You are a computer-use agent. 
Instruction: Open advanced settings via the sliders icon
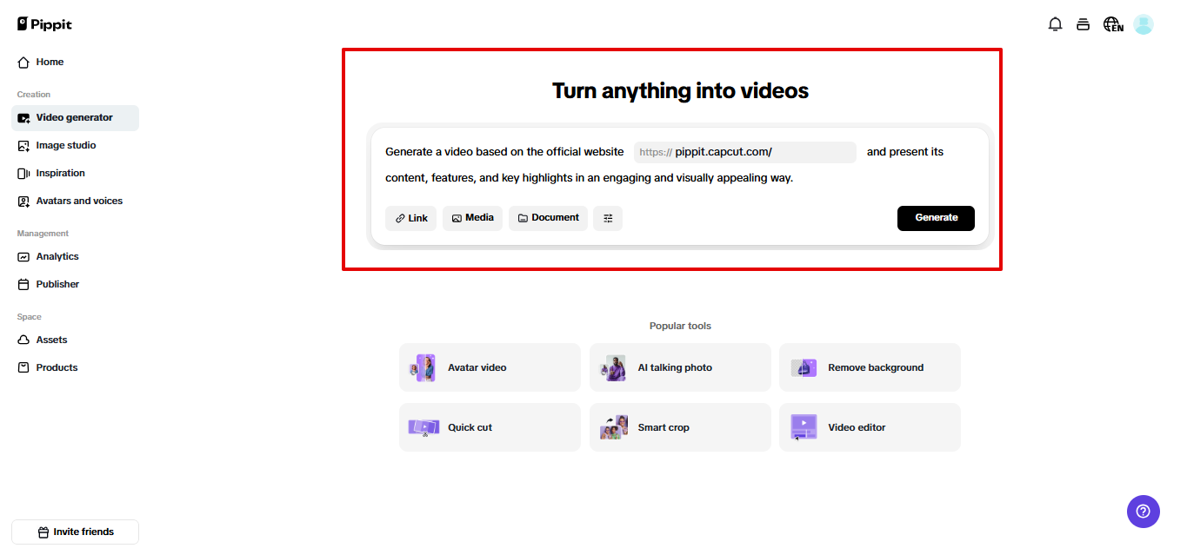tap(608, 218)
